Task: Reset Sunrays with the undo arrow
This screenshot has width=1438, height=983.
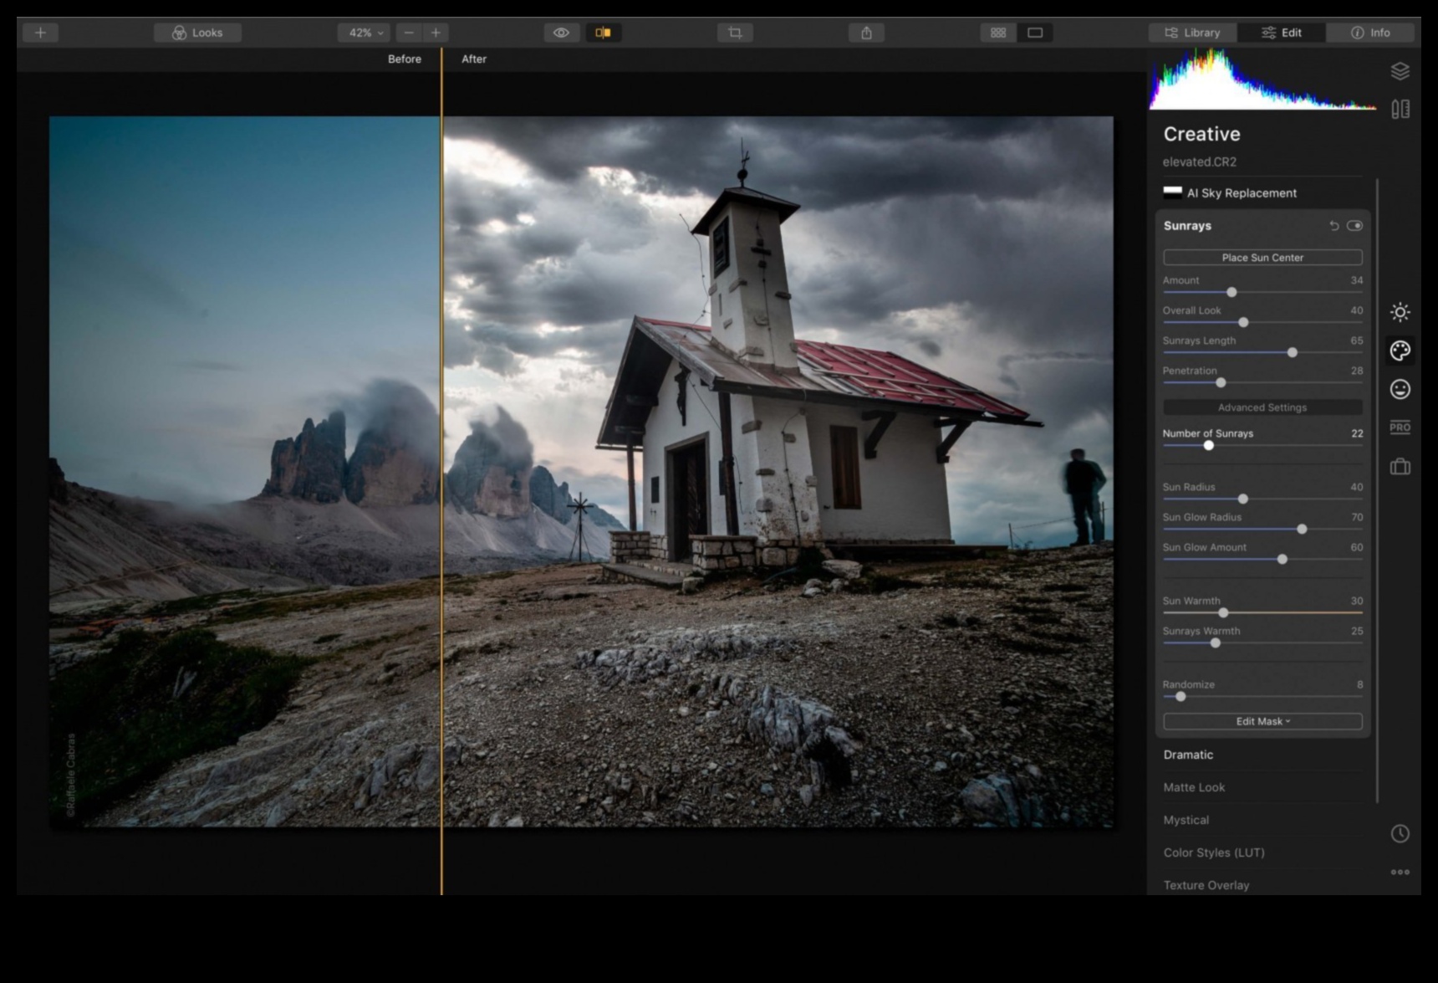Action: (x=1334, y=226)
